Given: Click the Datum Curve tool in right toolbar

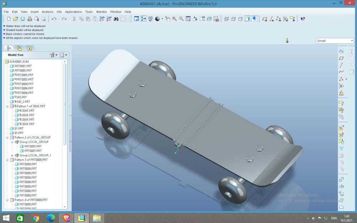Looking at the screenshot, I should click(341, 72).
